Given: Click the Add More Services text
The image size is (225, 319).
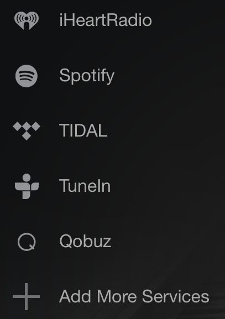Looking at the screenshot, I should click(134, 296).
